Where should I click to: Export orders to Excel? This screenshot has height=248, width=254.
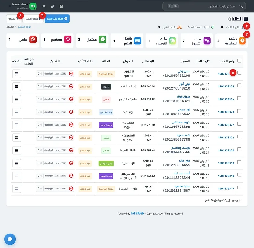click(33, 19)
